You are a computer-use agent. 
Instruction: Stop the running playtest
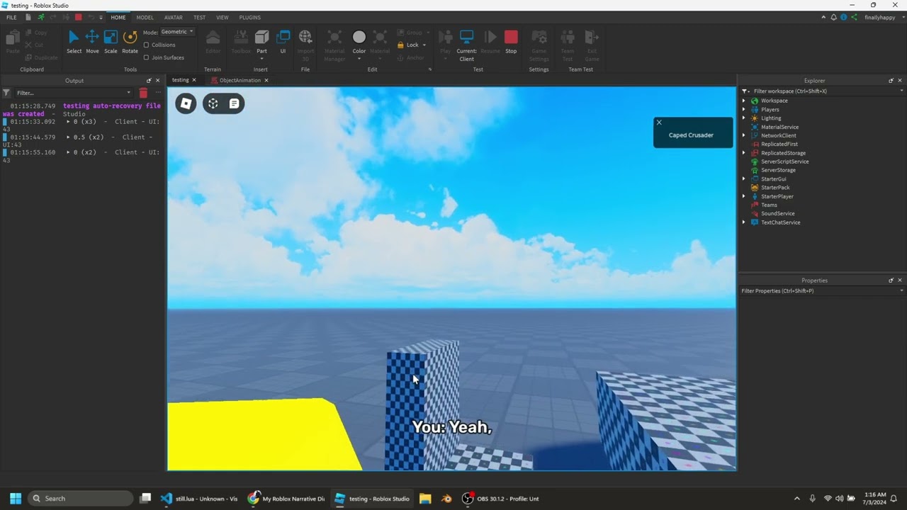511,42
